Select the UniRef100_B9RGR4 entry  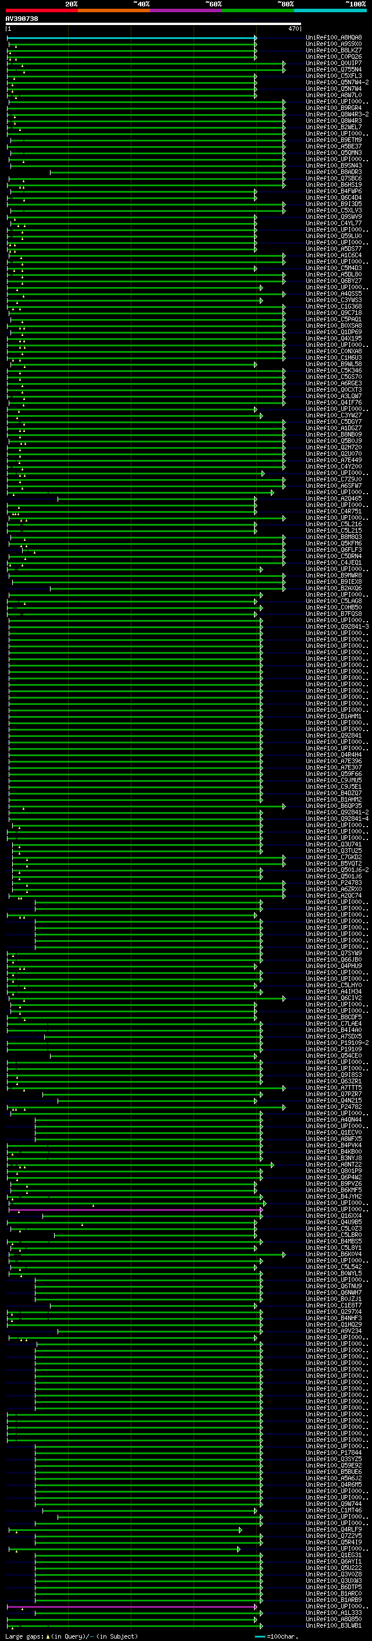coord(334,108)
